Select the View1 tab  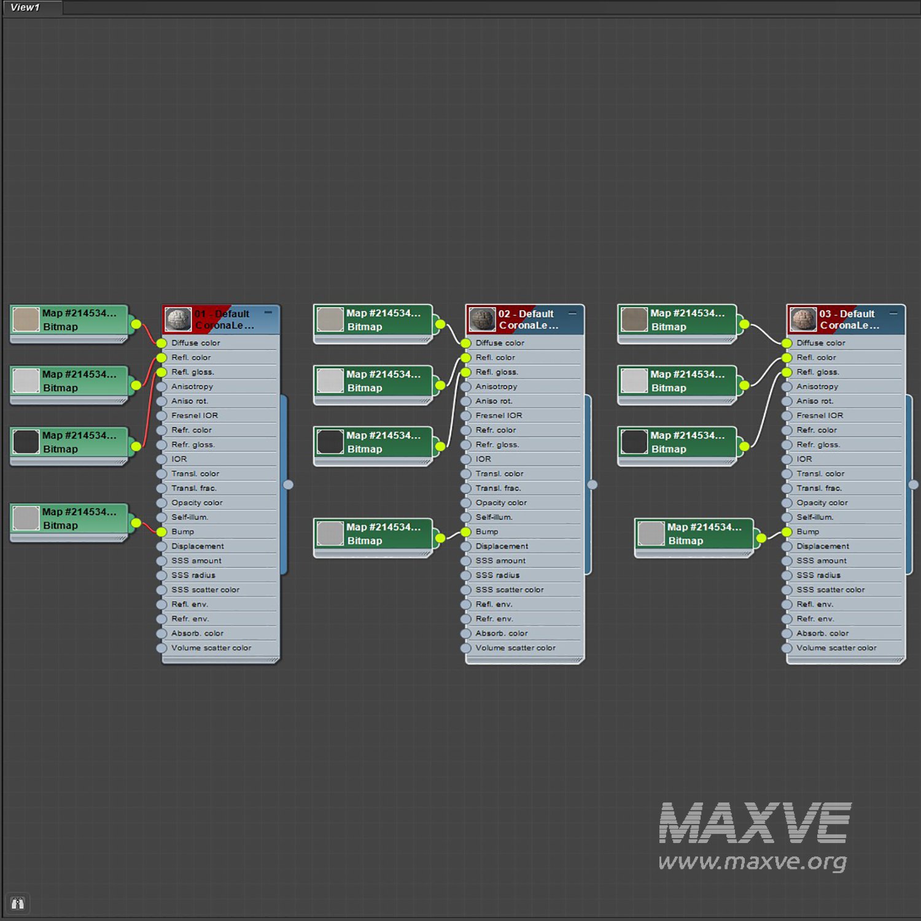pos(25,7)
